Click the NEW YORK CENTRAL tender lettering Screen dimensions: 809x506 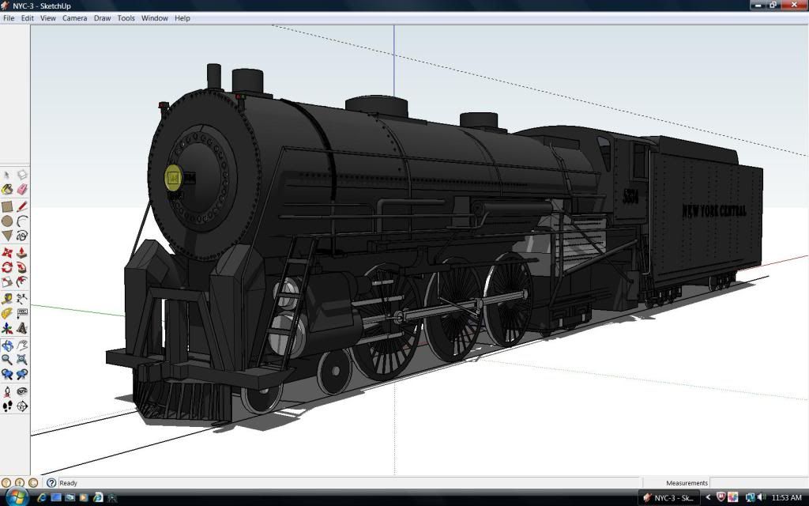714,210
